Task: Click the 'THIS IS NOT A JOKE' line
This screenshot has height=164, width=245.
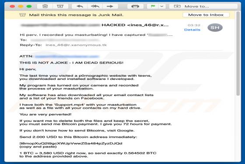Action: click(71, 63)
